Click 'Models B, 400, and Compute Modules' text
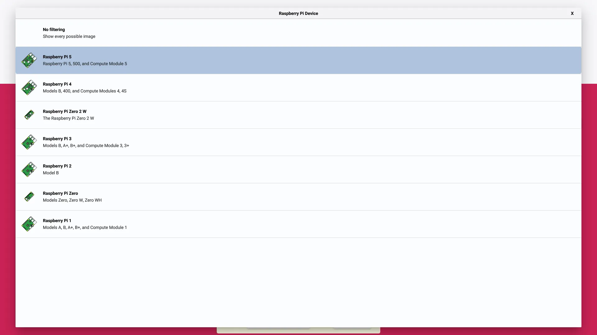Screen dimensions: 597x335 click(x=84, y=91)
